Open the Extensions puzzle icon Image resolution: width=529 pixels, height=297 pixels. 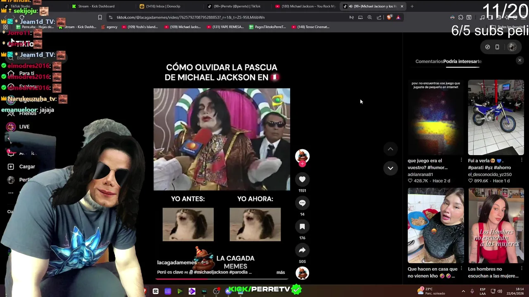tap(461, 17)
